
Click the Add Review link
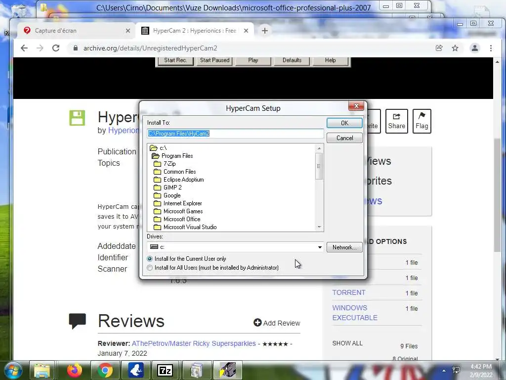pyautogui.click(x=277, y=323)
